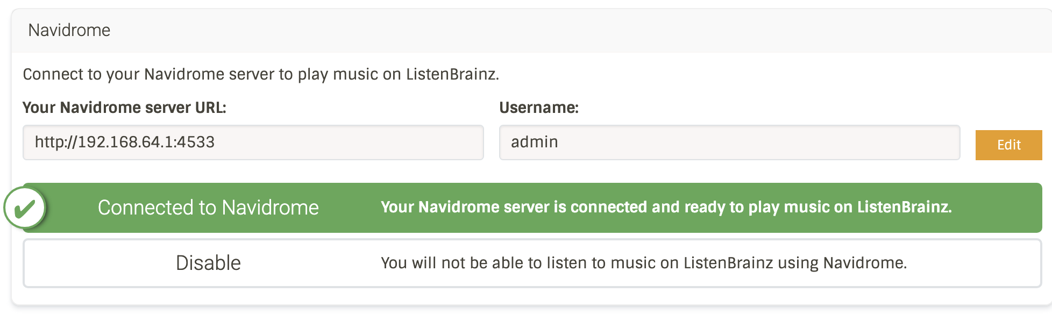Click the 'Your Navidrome server URL:' label
The width and height of the screenshot is (1052, 314).
124,108
